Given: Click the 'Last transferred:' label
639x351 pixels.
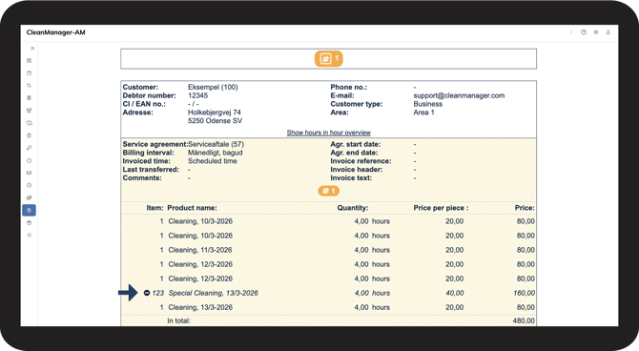Looking at the screenshot, I should coord(151,170).
